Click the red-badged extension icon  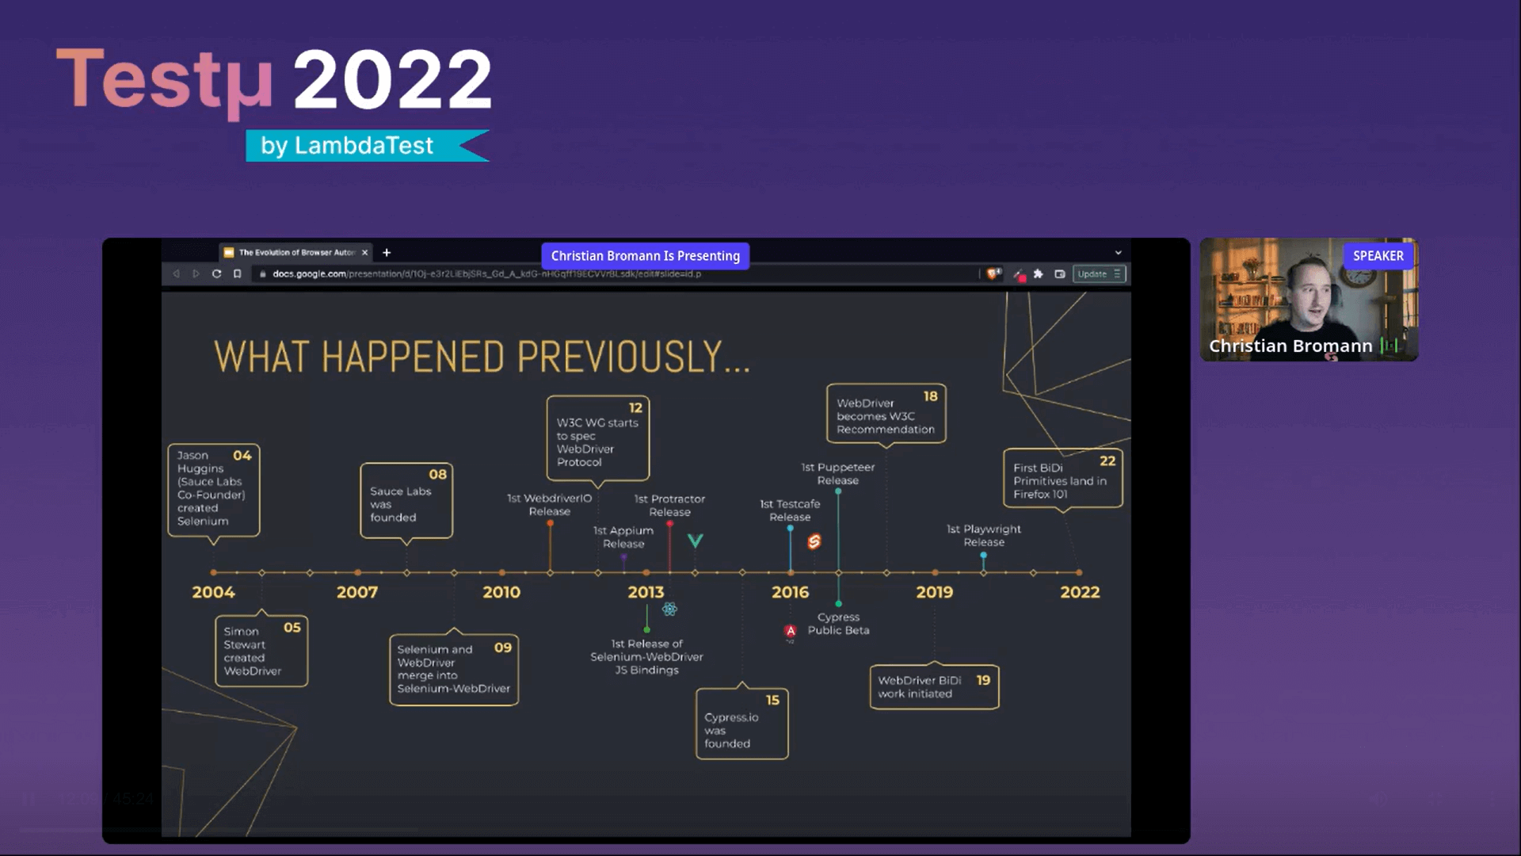click(x=1020, y=275)
